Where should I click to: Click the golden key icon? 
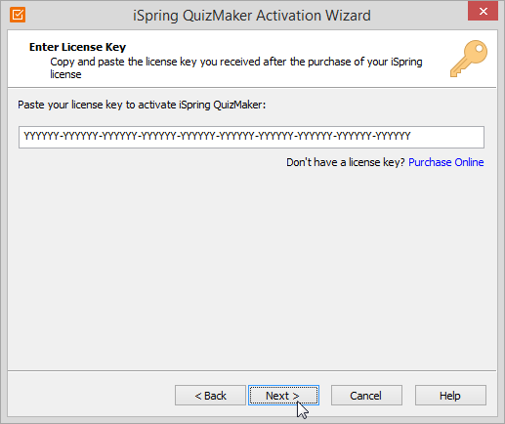click(x=469, y=59)
